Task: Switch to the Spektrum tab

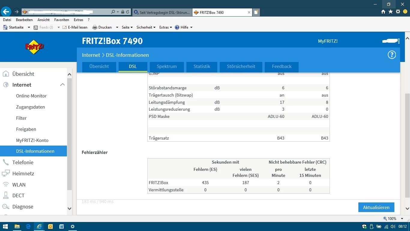Action: (167, 66)
